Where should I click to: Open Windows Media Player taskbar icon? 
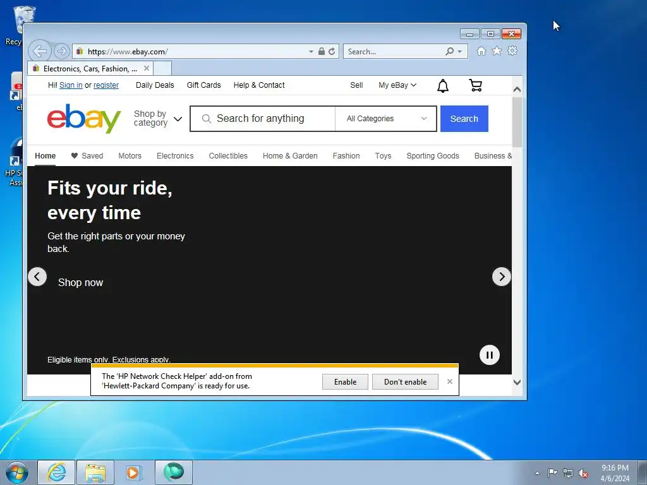[x=133, y=472]
